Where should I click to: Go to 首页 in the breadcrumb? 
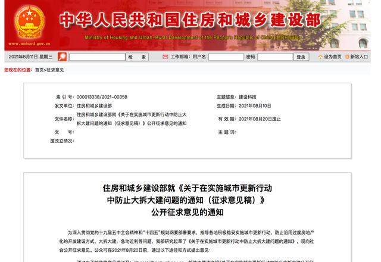(39, 70)
